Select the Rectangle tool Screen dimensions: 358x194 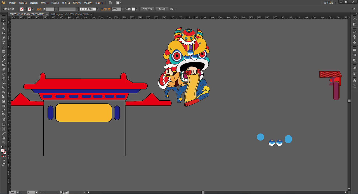pyautogui.click(x=4, y=51)
